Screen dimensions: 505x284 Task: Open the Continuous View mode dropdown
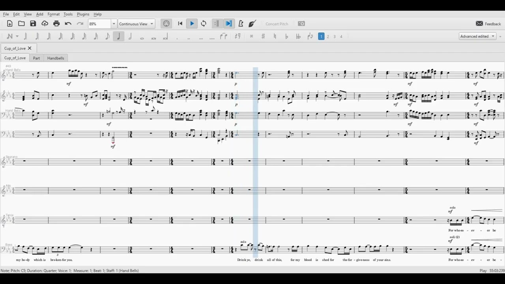(136, 24)
